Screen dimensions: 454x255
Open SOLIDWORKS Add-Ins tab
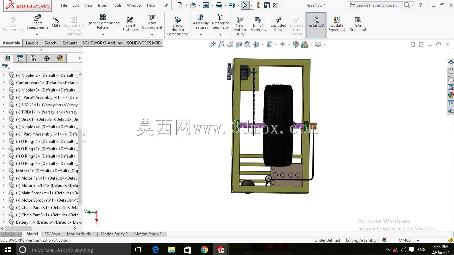point(102,43)
